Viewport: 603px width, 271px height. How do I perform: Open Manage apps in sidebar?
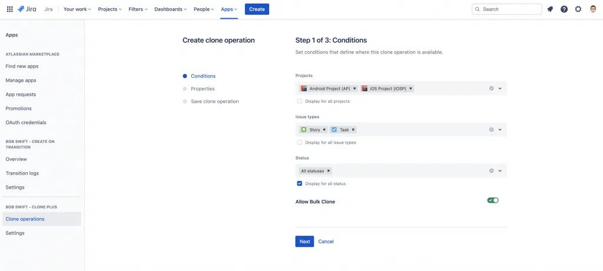point(21,81)
